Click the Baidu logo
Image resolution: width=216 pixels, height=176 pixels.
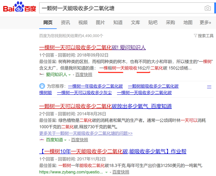20,7
